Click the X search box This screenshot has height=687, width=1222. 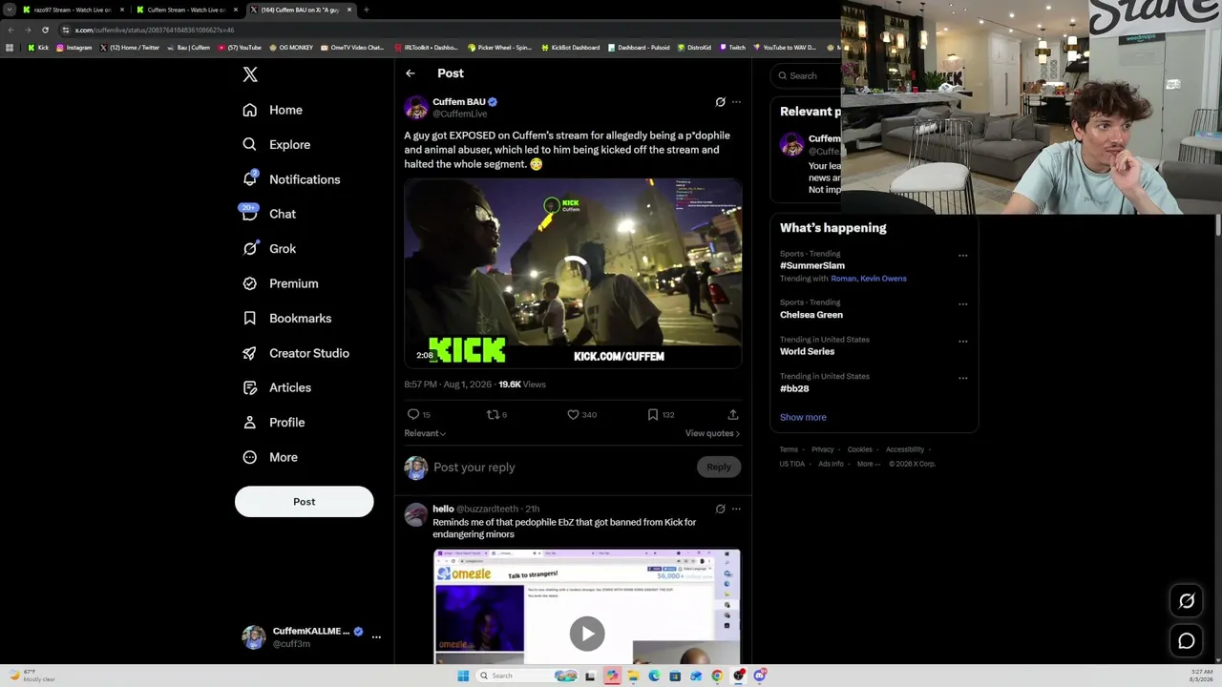click(808, 76)
